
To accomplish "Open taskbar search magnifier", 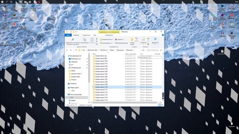I will click(7, 2).
